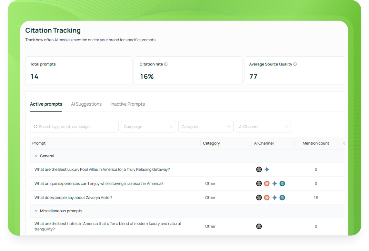Image resolution: width=369 pixels, height=251 pixels.
Task: Click the Total prompts value 14
Action: click(x=35, y=76)
